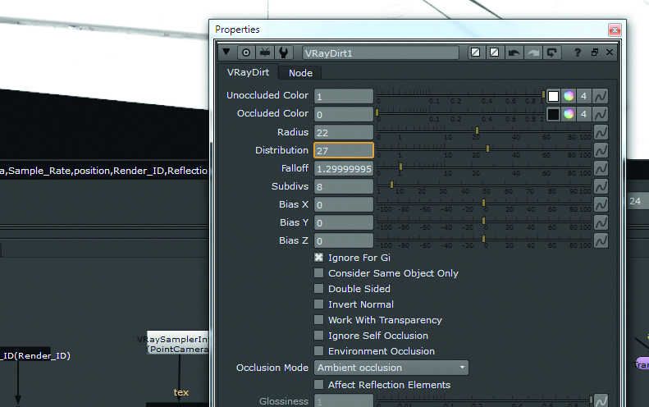This screenshot has height=407, width=649.
Task: Close the Properties window with red X
Action: click(615, 30)
